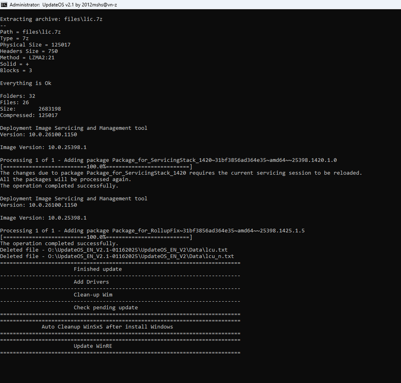Click the first 'Image Version: 10.0.25398.1' line
The width and height of the screenshot is (401, 383).
click(x=43, y=147)
